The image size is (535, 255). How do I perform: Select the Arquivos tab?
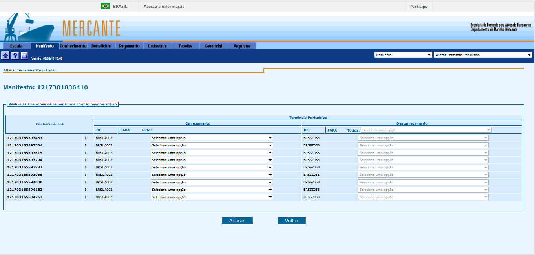(242, 46)
